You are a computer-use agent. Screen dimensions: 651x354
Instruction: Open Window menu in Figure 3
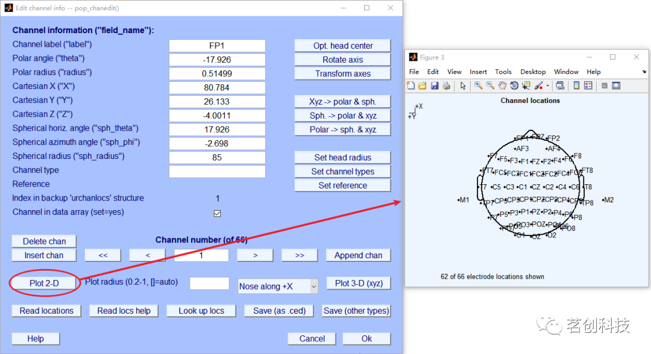tap(566, 72)
